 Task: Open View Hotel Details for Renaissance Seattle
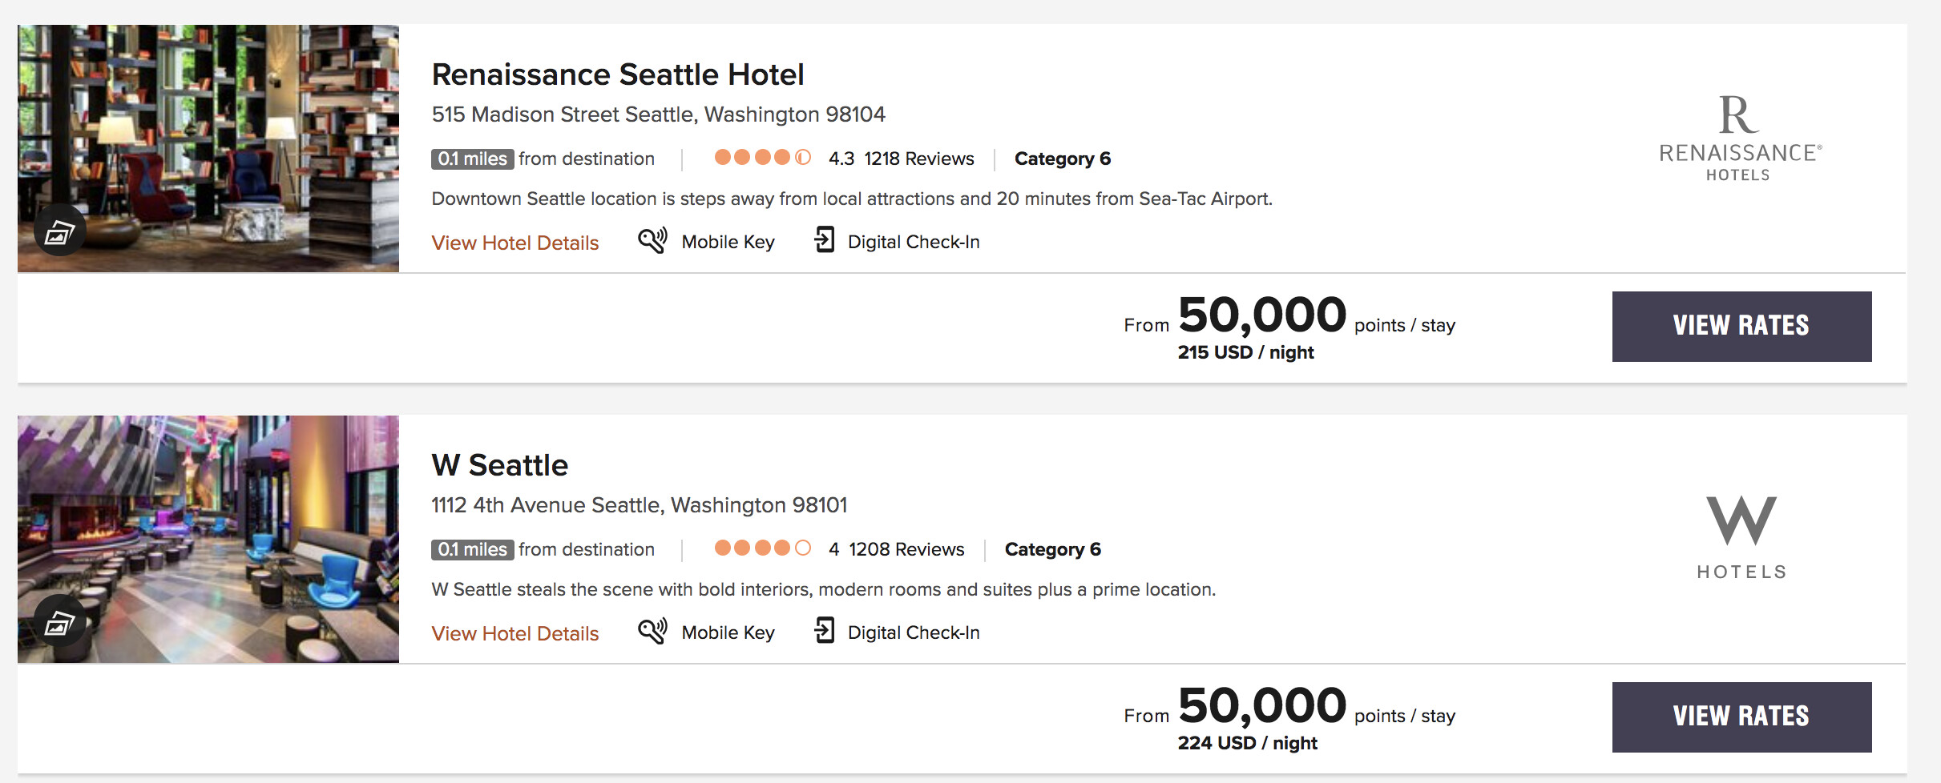tap(515, 243)
